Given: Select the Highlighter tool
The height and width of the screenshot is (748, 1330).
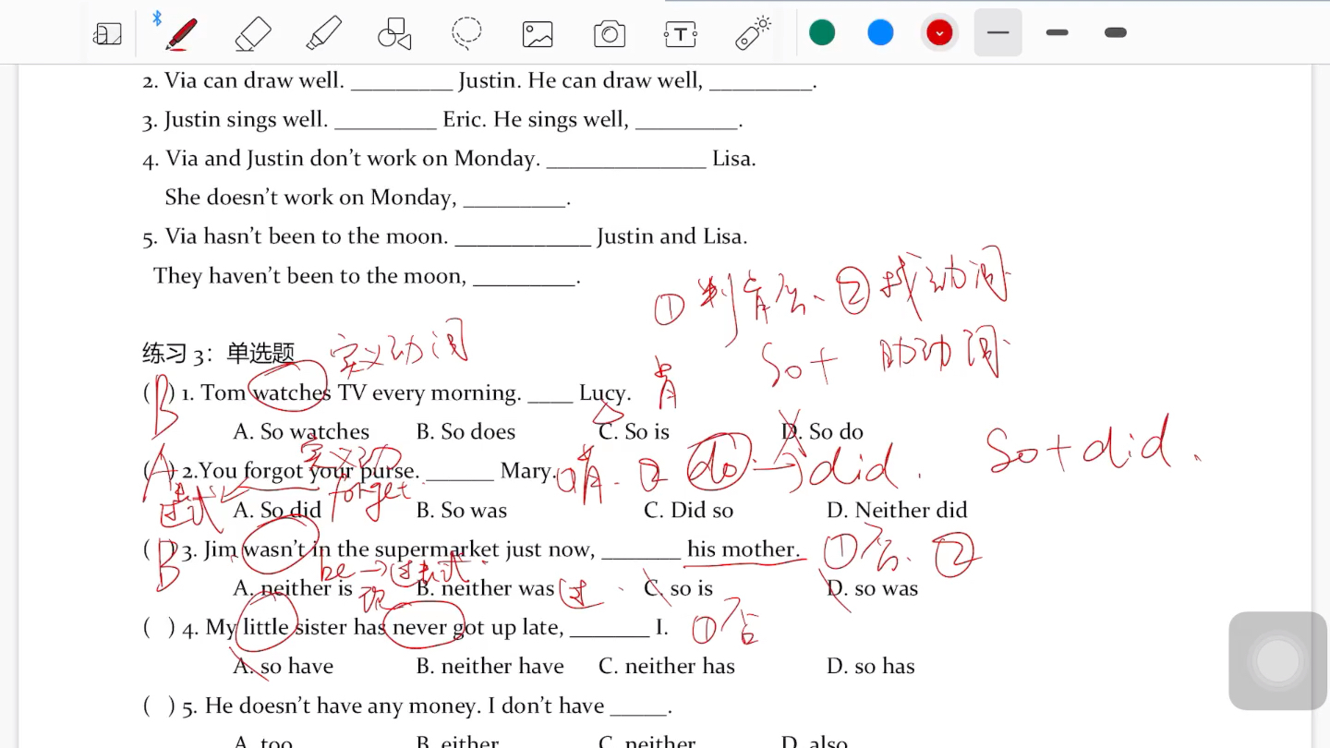Looking at the screenshot, I should [x=323, y=34].
